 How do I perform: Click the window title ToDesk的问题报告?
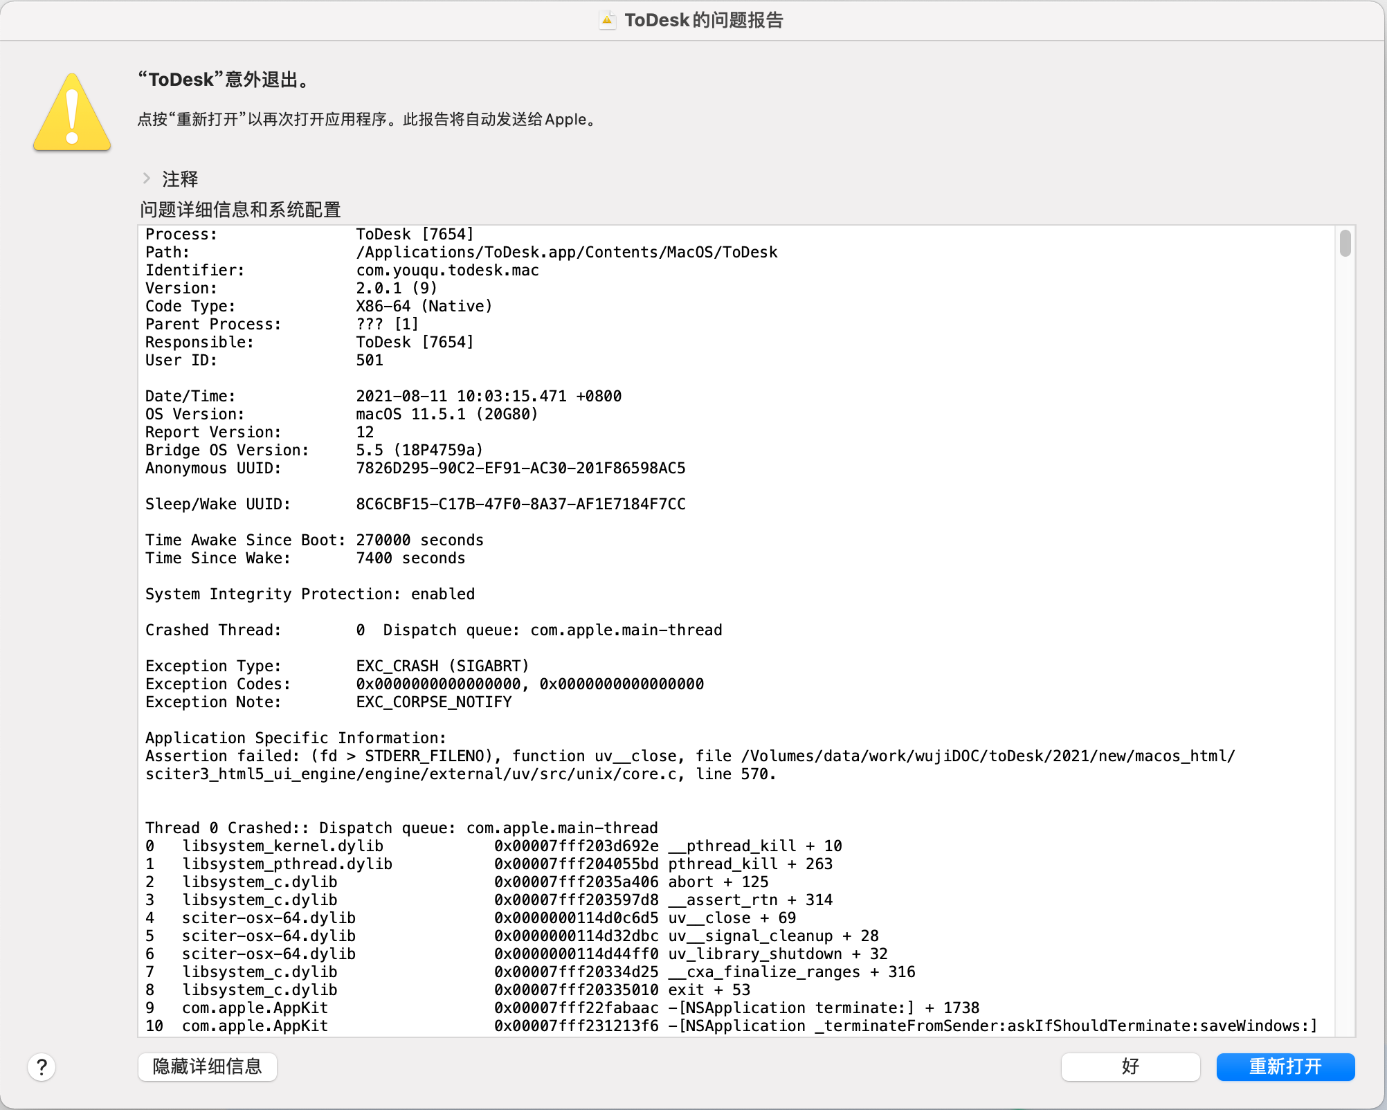(x=704, y=20)
